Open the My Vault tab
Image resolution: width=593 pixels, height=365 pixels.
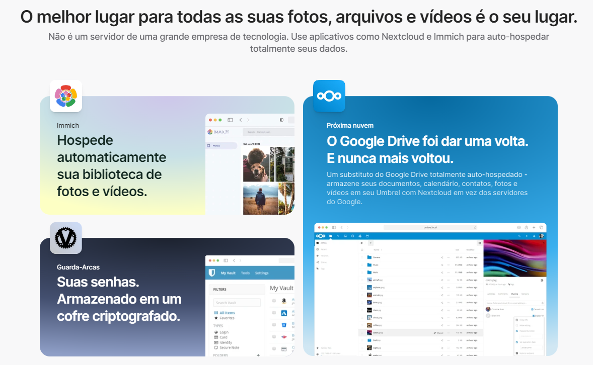(x=228, y=273)
